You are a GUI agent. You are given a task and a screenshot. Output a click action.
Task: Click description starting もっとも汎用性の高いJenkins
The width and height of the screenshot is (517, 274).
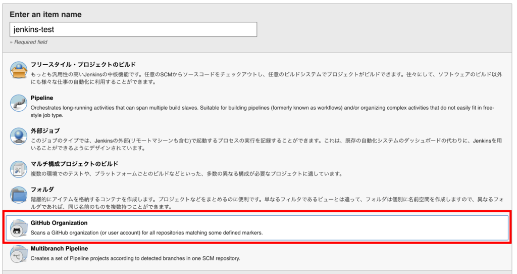[x=267, y=78]
